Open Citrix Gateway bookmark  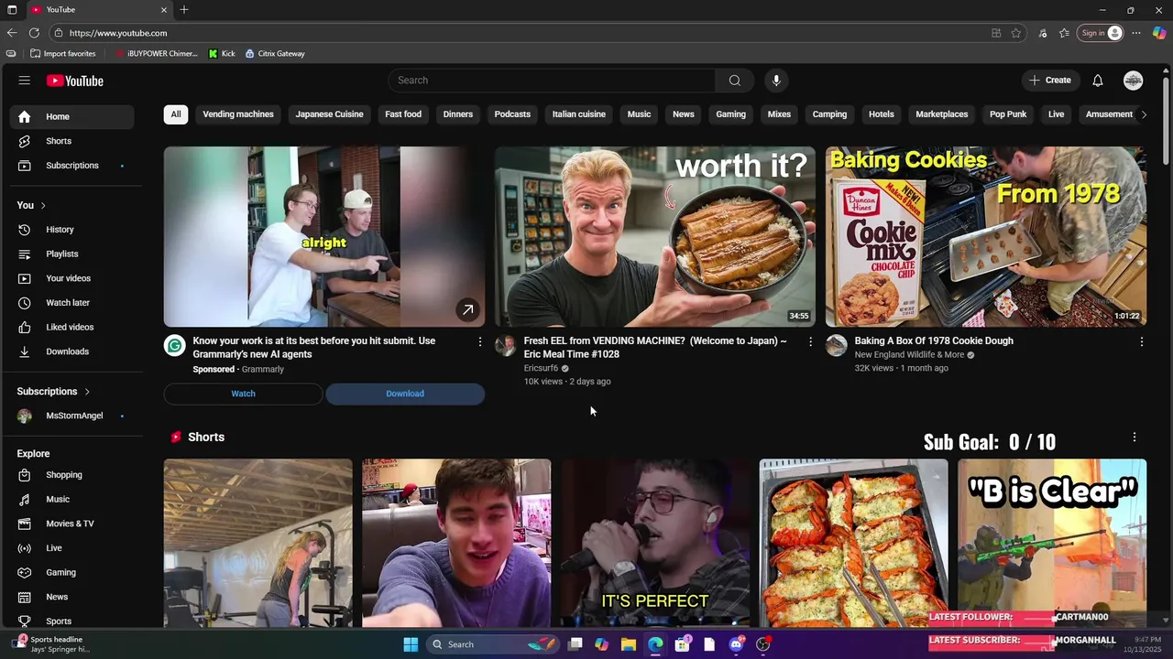coord(275,54)
